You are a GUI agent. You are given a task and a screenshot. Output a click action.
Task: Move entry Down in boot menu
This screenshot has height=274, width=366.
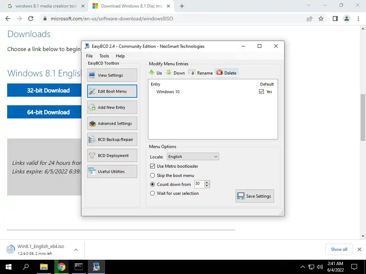click(x=175, y=73)
